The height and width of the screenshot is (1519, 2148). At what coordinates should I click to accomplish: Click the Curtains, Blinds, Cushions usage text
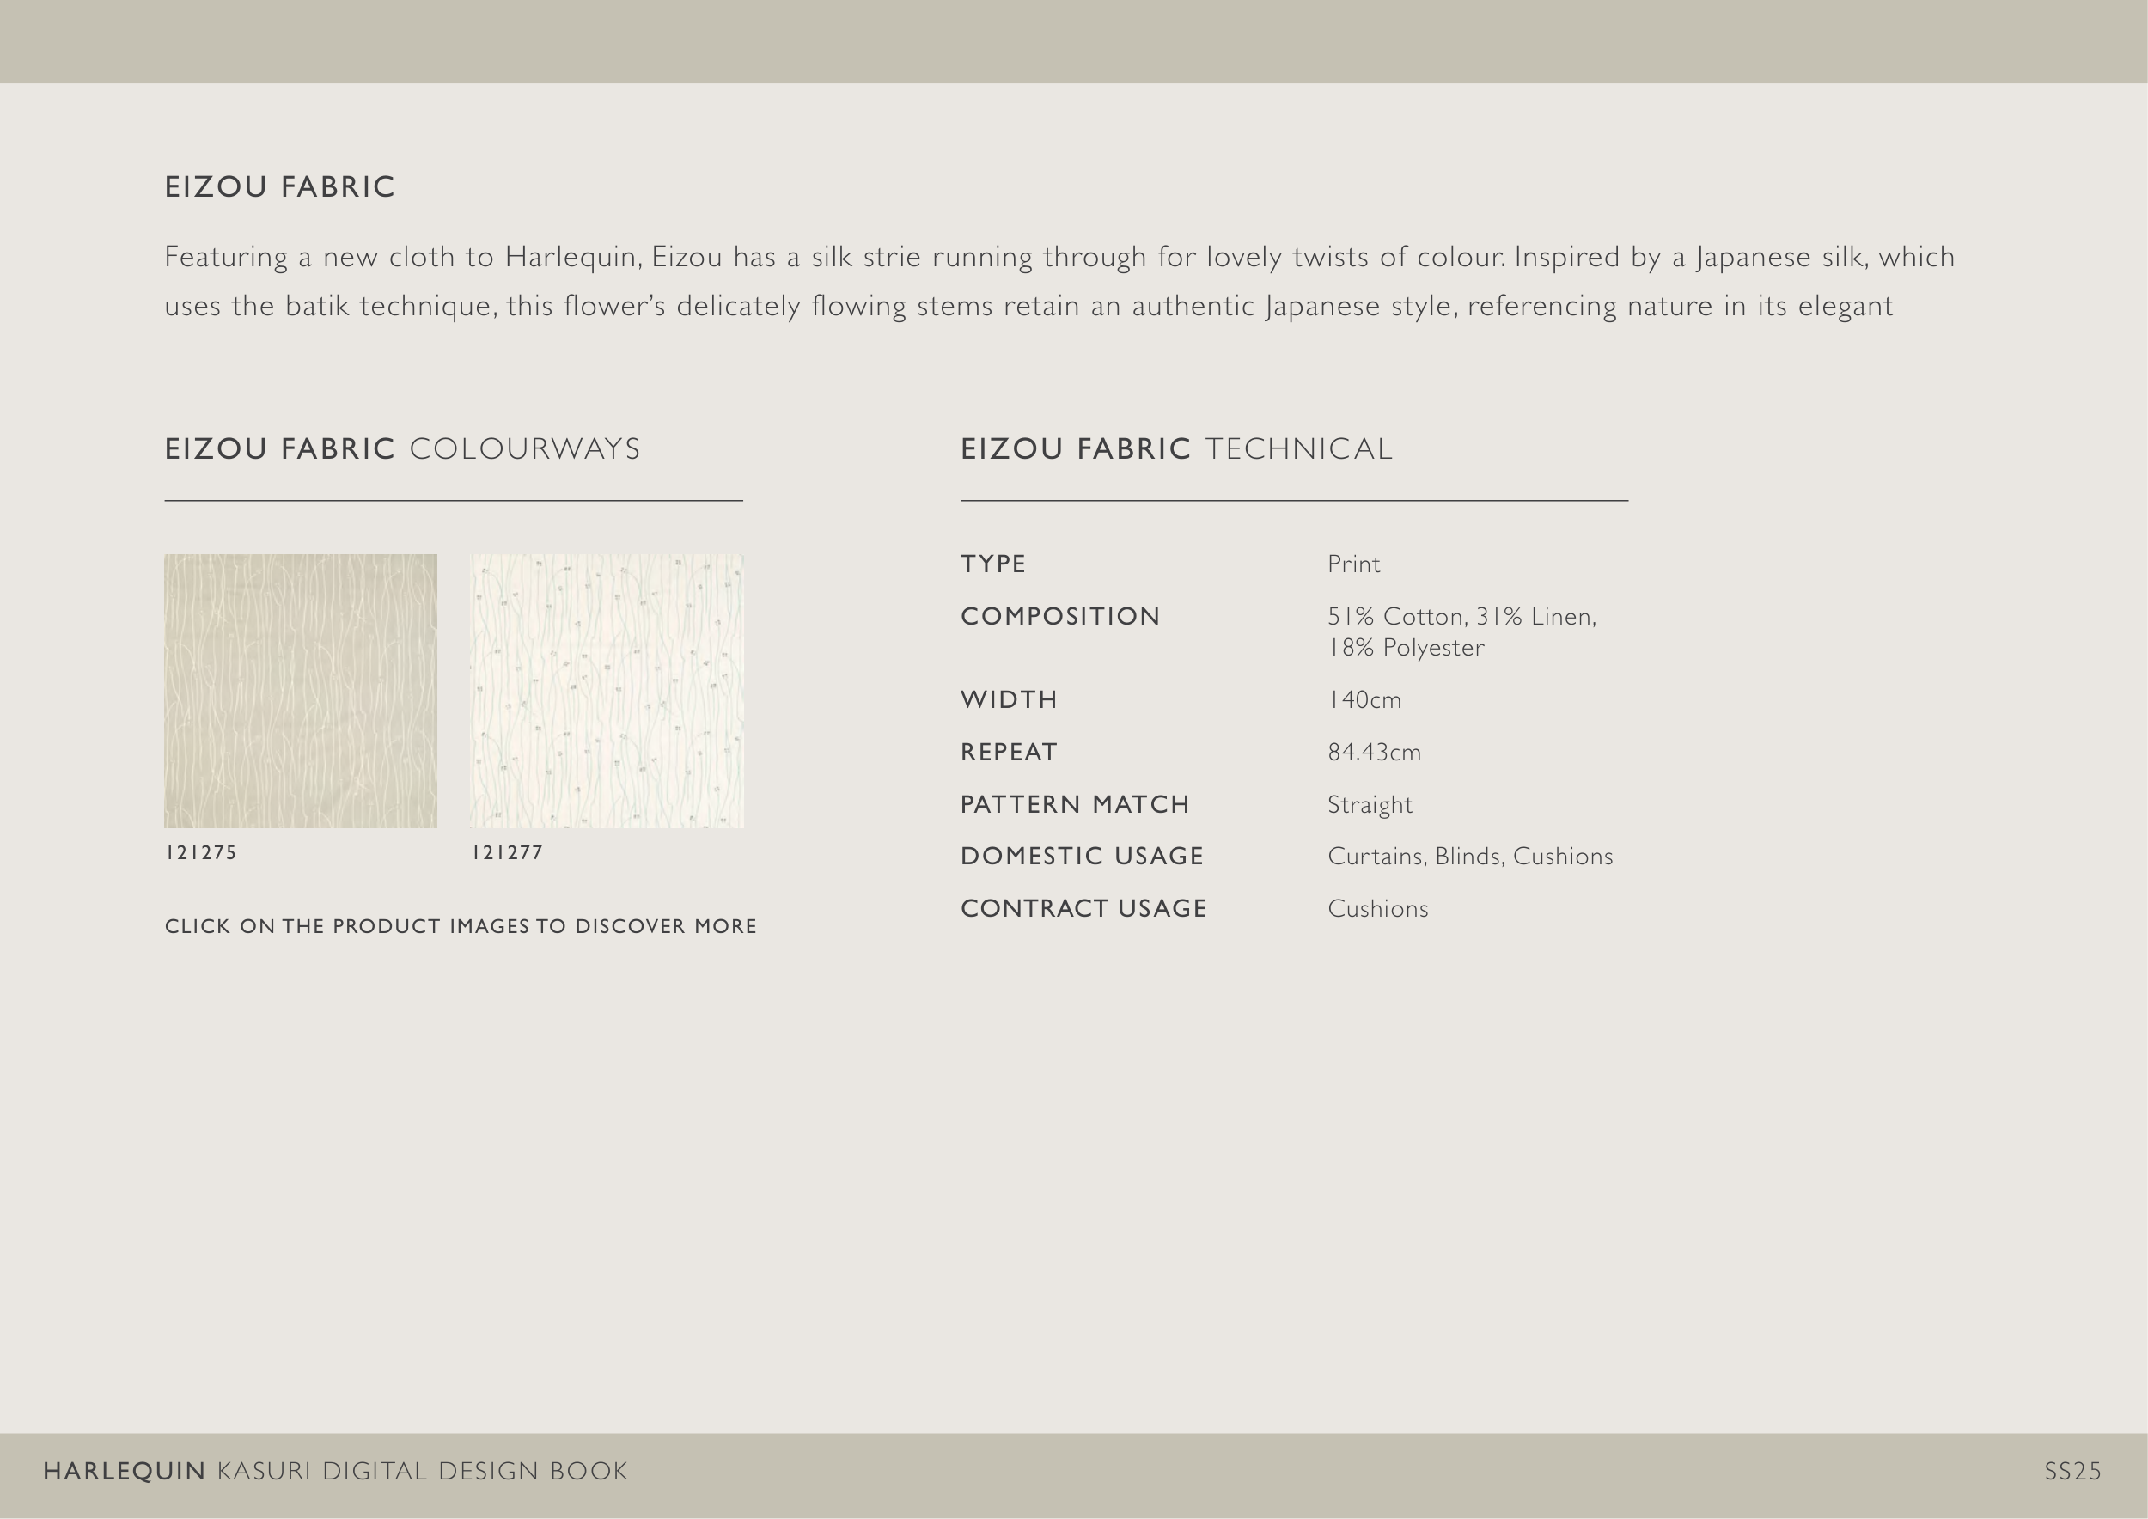[x=1470, y=856]
